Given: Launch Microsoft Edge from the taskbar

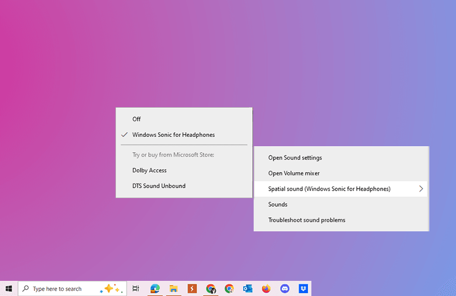Looking at the screenshot, I should pyautogui.click(x=155, y=288).
